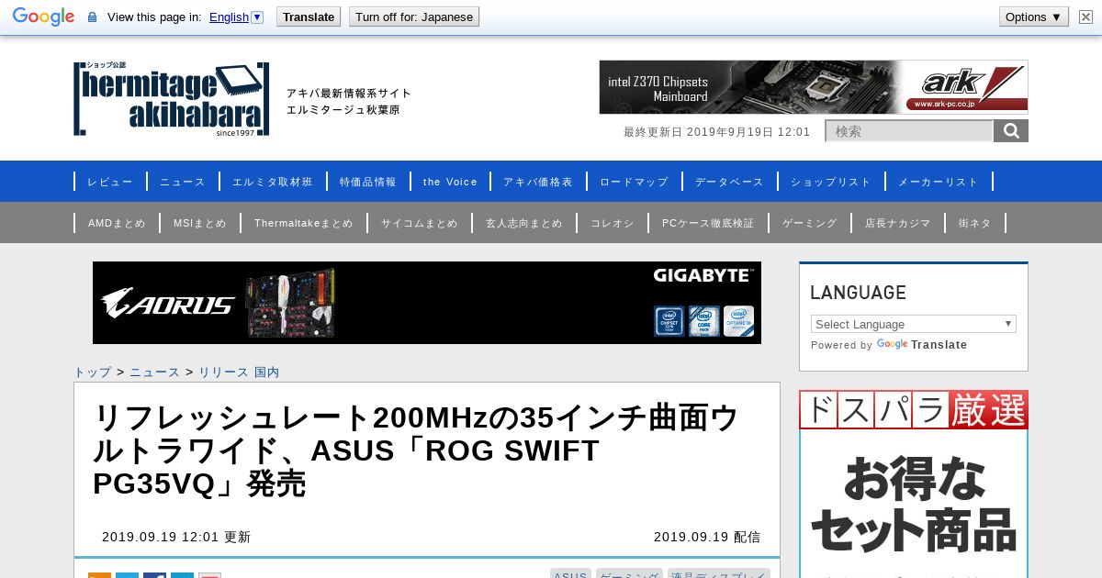The width and height of the screenshot is (1102, 578).
Task: Click the リリース 国内 breadcrumb link
Action: pyautogui.click(x=239, y=372)
